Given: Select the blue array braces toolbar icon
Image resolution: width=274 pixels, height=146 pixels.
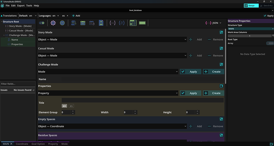Looking at the screenshot, I should click(122, 23).
